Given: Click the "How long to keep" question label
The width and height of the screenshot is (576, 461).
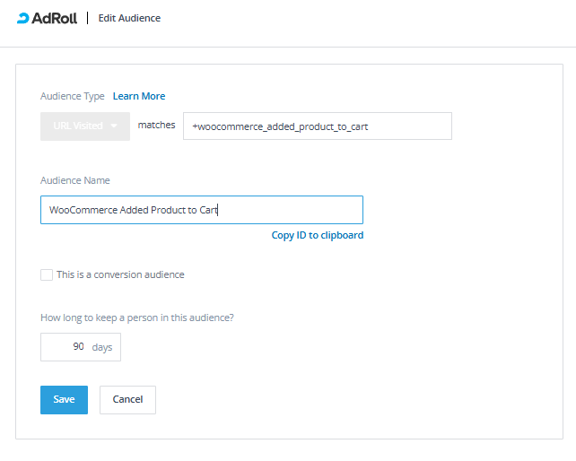Looking at the screenshot, I should coord(144,317).
